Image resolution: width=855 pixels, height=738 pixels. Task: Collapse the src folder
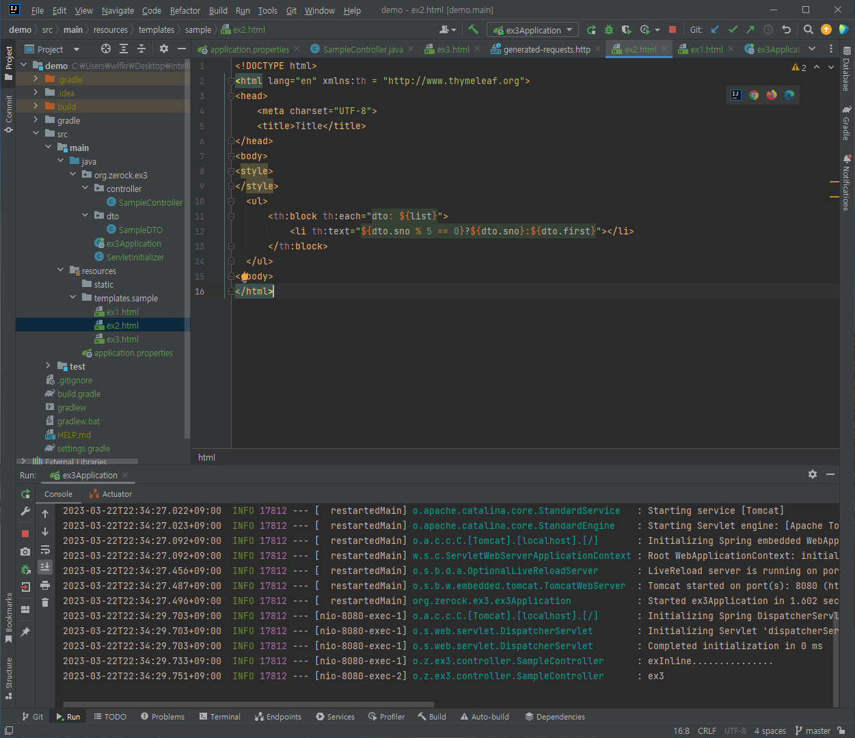tap(36, 134)
